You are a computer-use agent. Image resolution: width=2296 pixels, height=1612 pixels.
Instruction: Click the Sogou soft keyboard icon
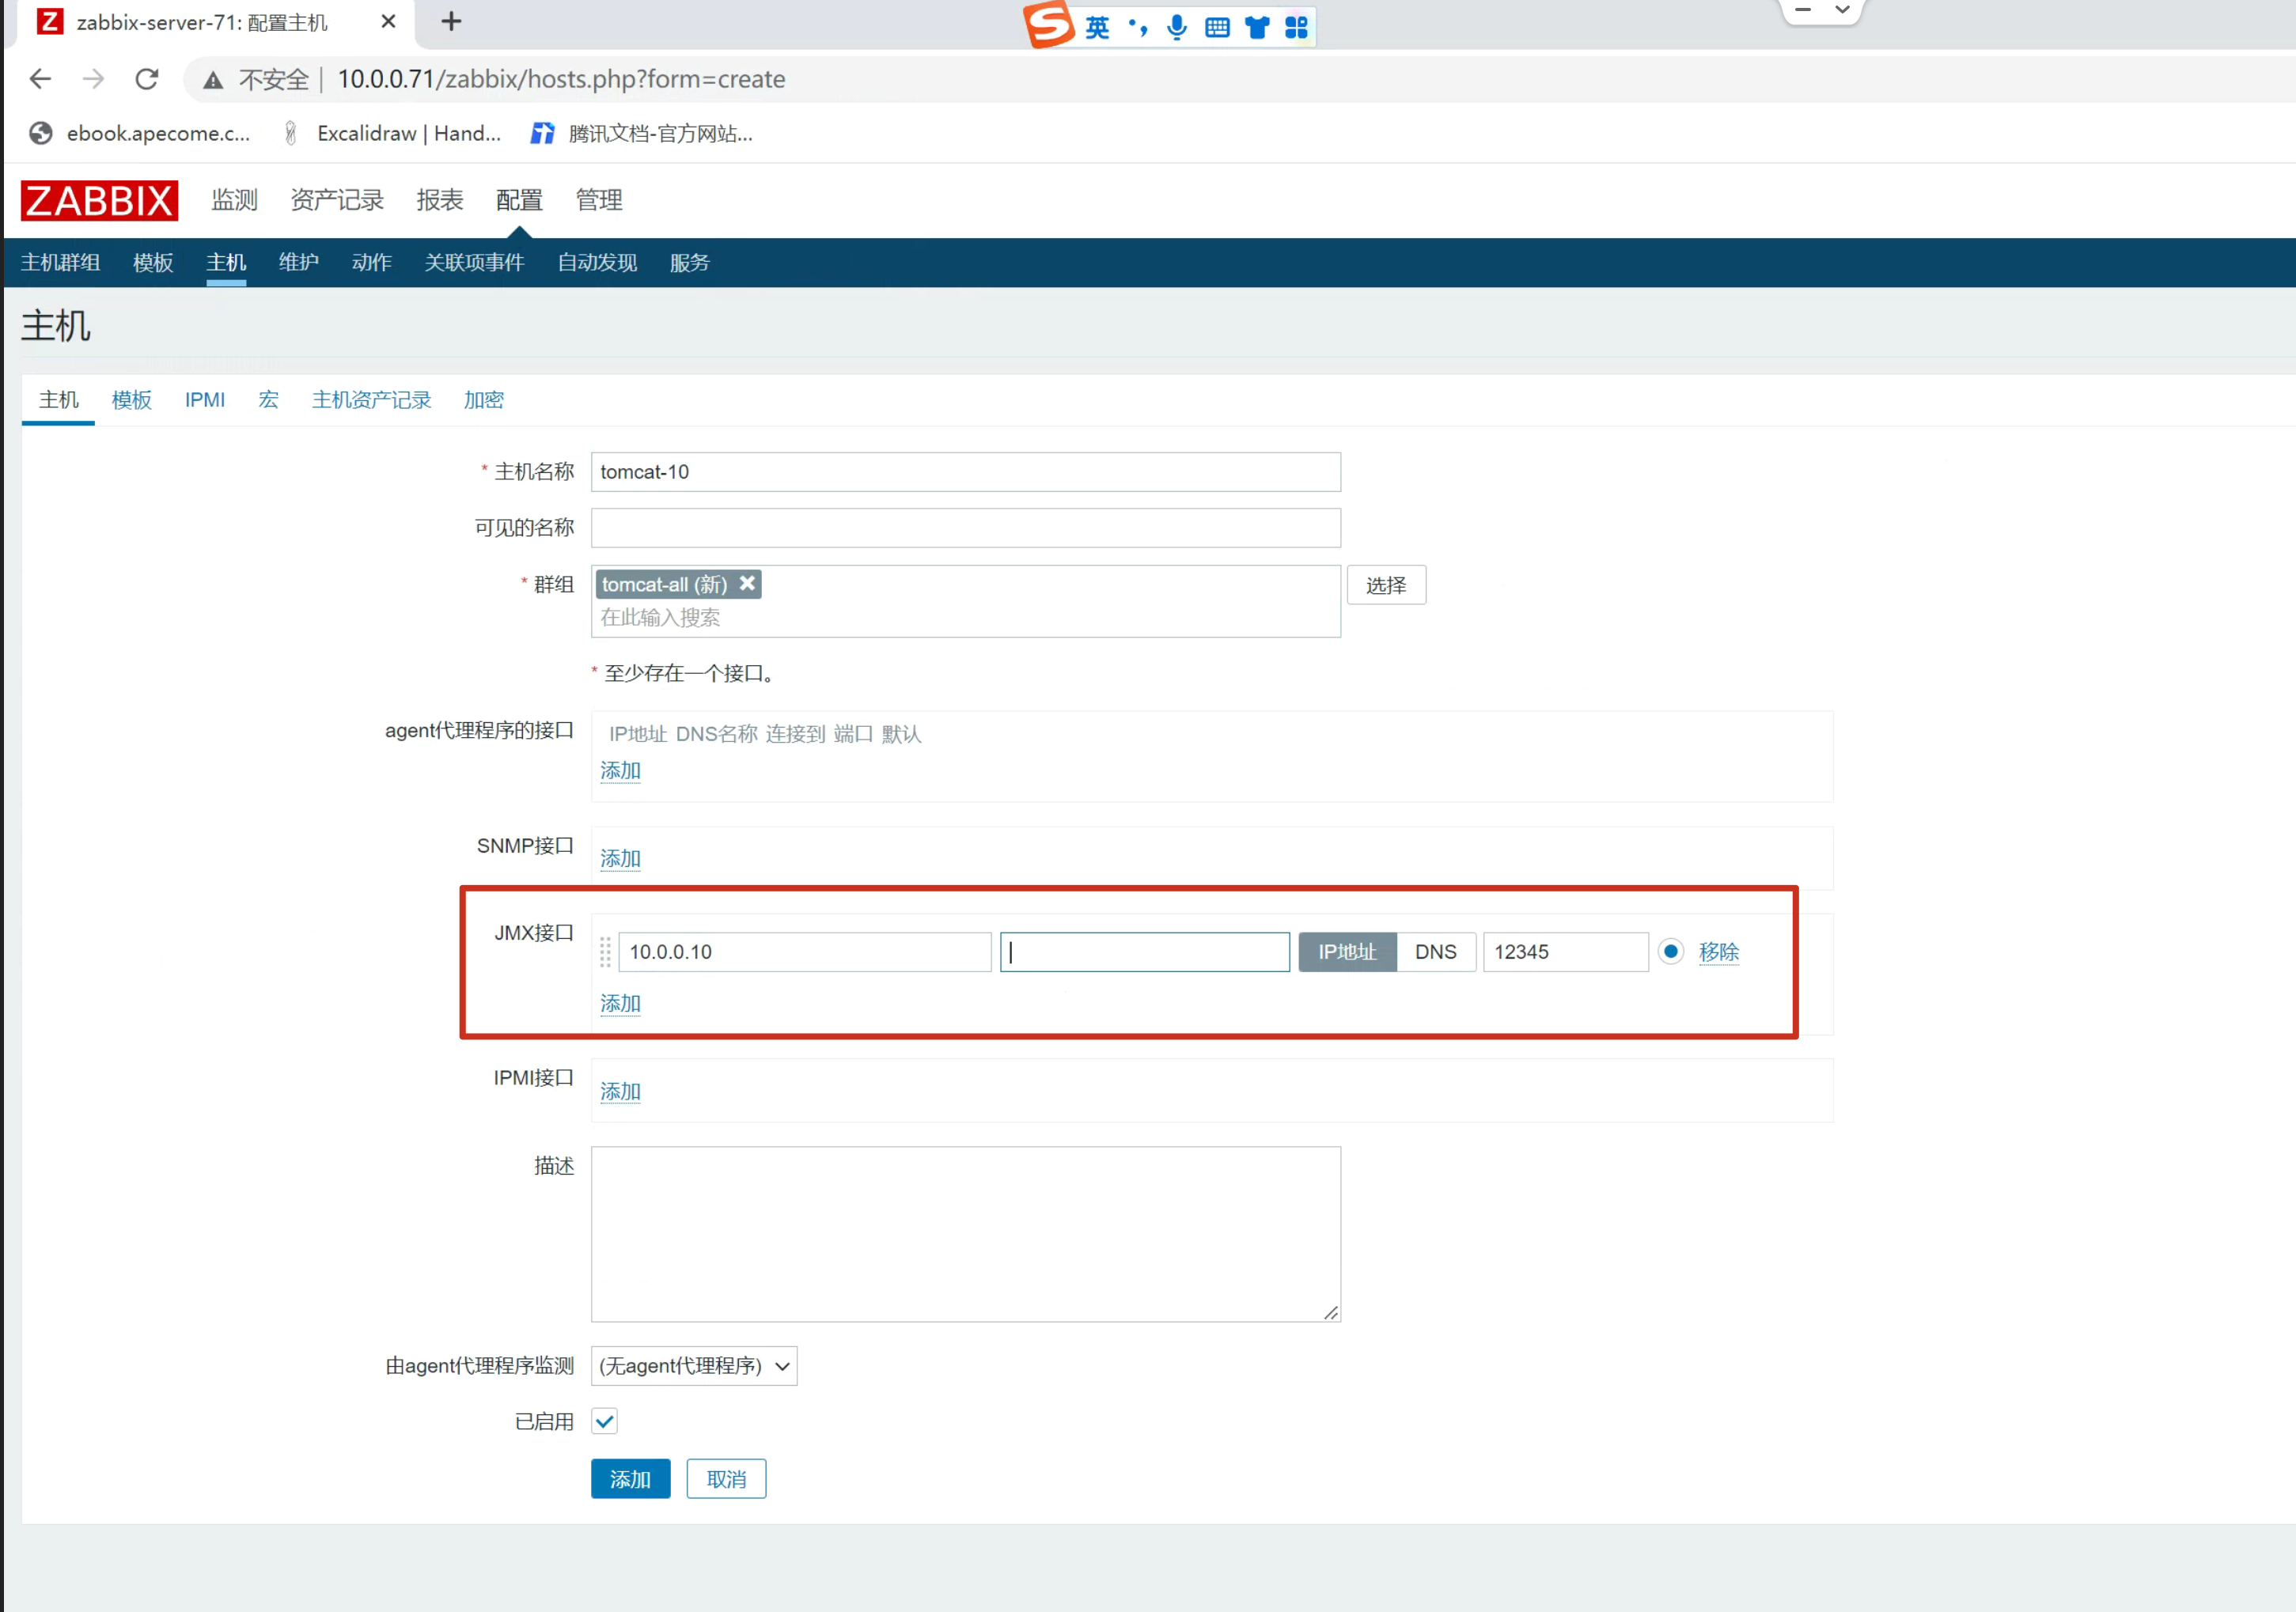[x=1217, y=27]
